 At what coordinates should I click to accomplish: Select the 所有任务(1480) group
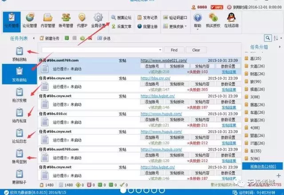pos(263,166)
